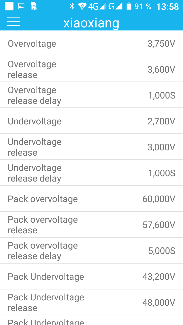Open the Overvoltage setting row
Viewport: 183px width, 325px height.
pos(91,44)
